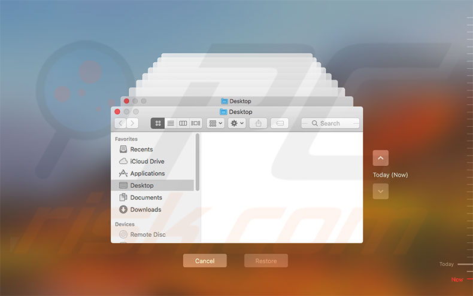Click the Downloads arrow icon
The height and width of the screenshot is (296, 473).
coord(123,209)
